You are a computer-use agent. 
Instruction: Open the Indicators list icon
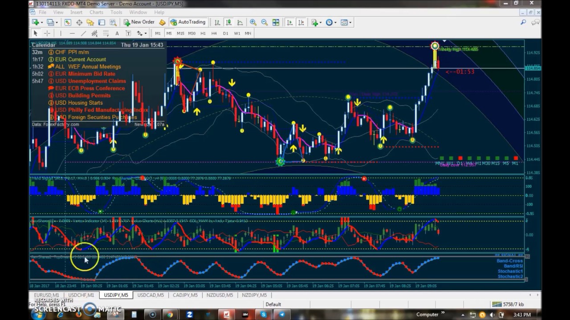(315, 22)
